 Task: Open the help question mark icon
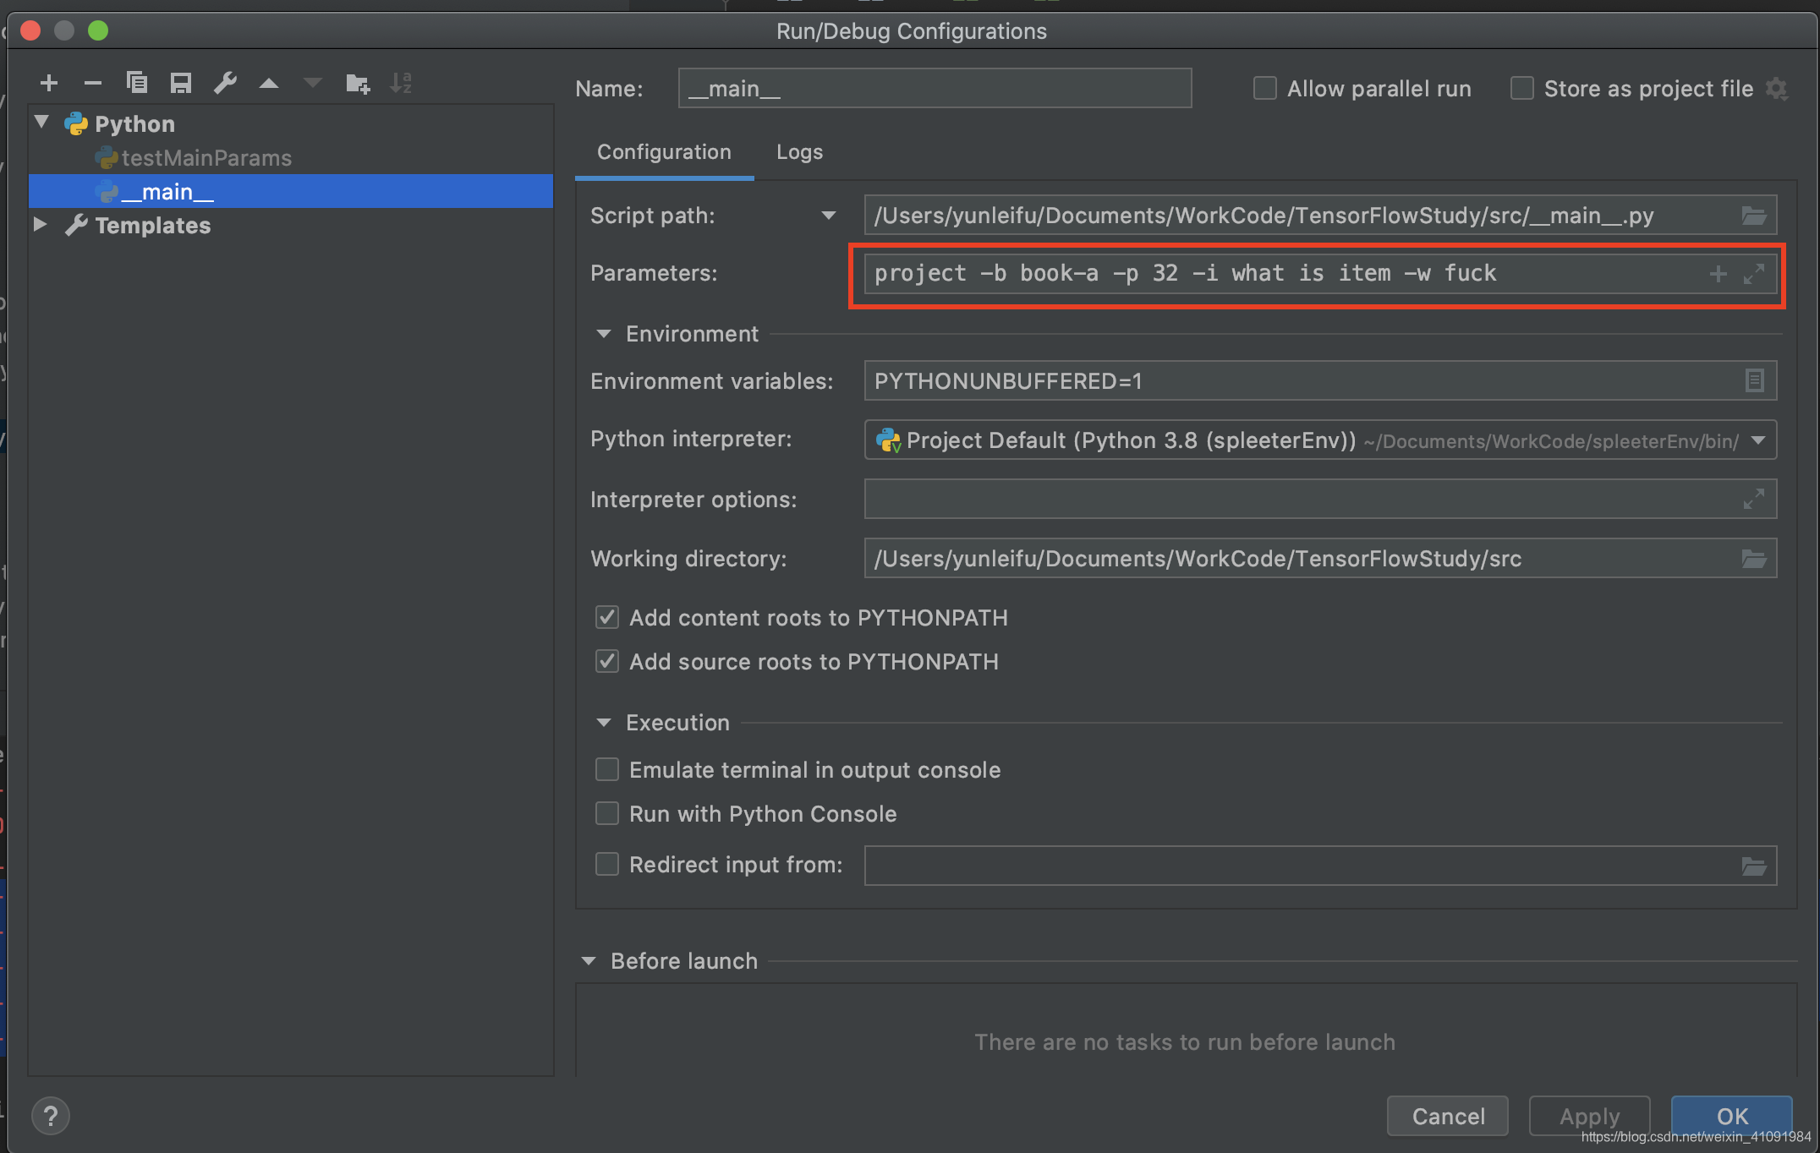pyautogui.click(x=51, y=1116)
